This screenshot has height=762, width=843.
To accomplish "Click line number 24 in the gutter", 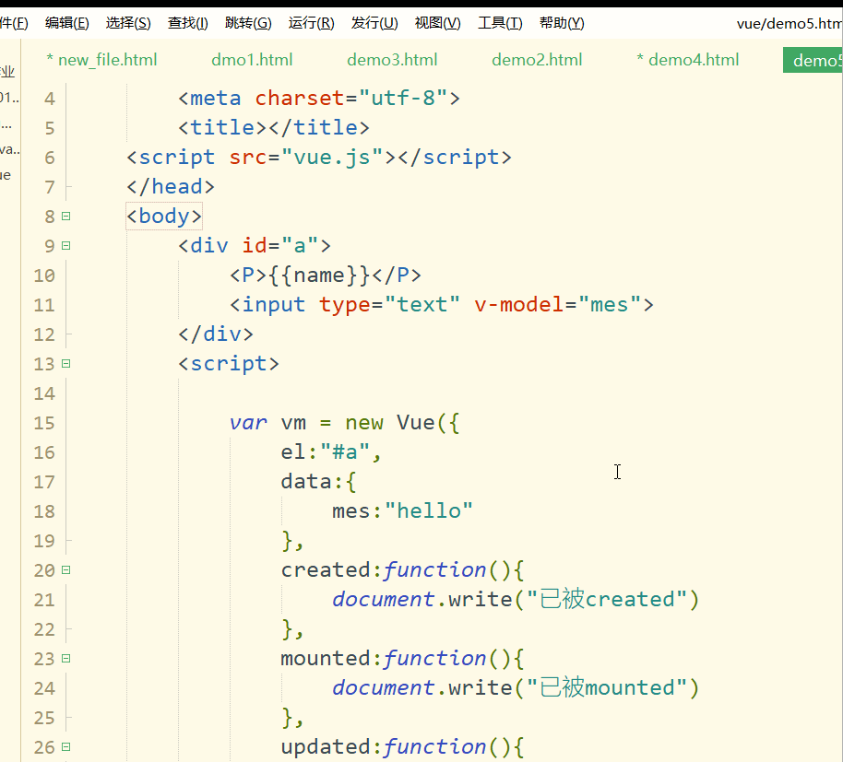I will tap(44, 689).
